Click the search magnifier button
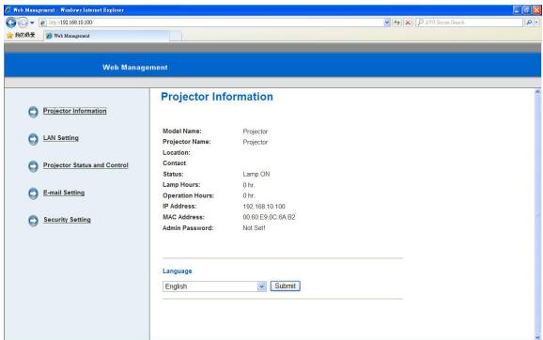The width and height of the screenshot is (543, 340). point(529,23)
